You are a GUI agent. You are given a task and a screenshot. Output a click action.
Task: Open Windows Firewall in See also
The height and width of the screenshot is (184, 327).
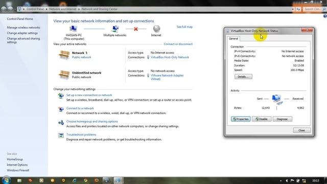click(x=18, y=170)
